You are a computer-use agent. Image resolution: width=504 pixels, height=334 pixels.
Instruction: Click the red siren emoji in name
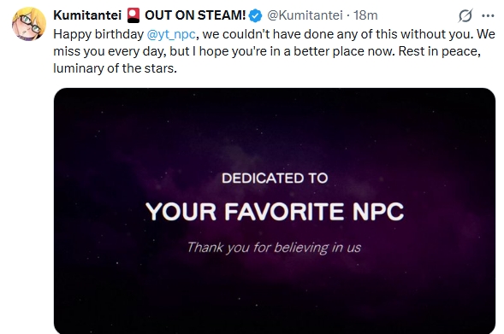pyautogui.click(x=133, y=15)
